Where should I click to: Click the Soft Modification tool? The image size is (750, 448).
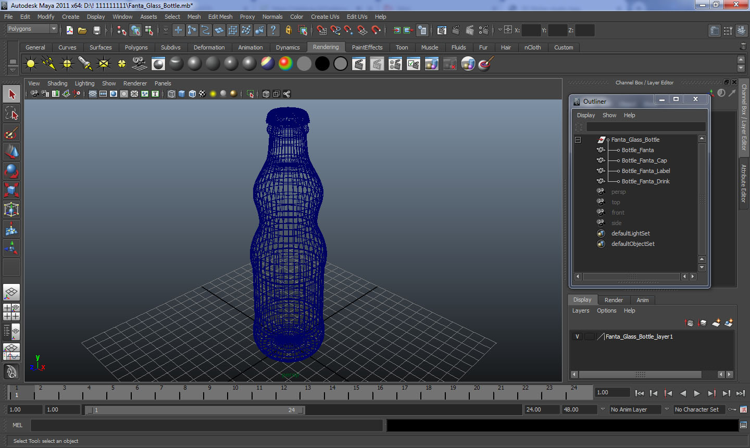point(11,229)
